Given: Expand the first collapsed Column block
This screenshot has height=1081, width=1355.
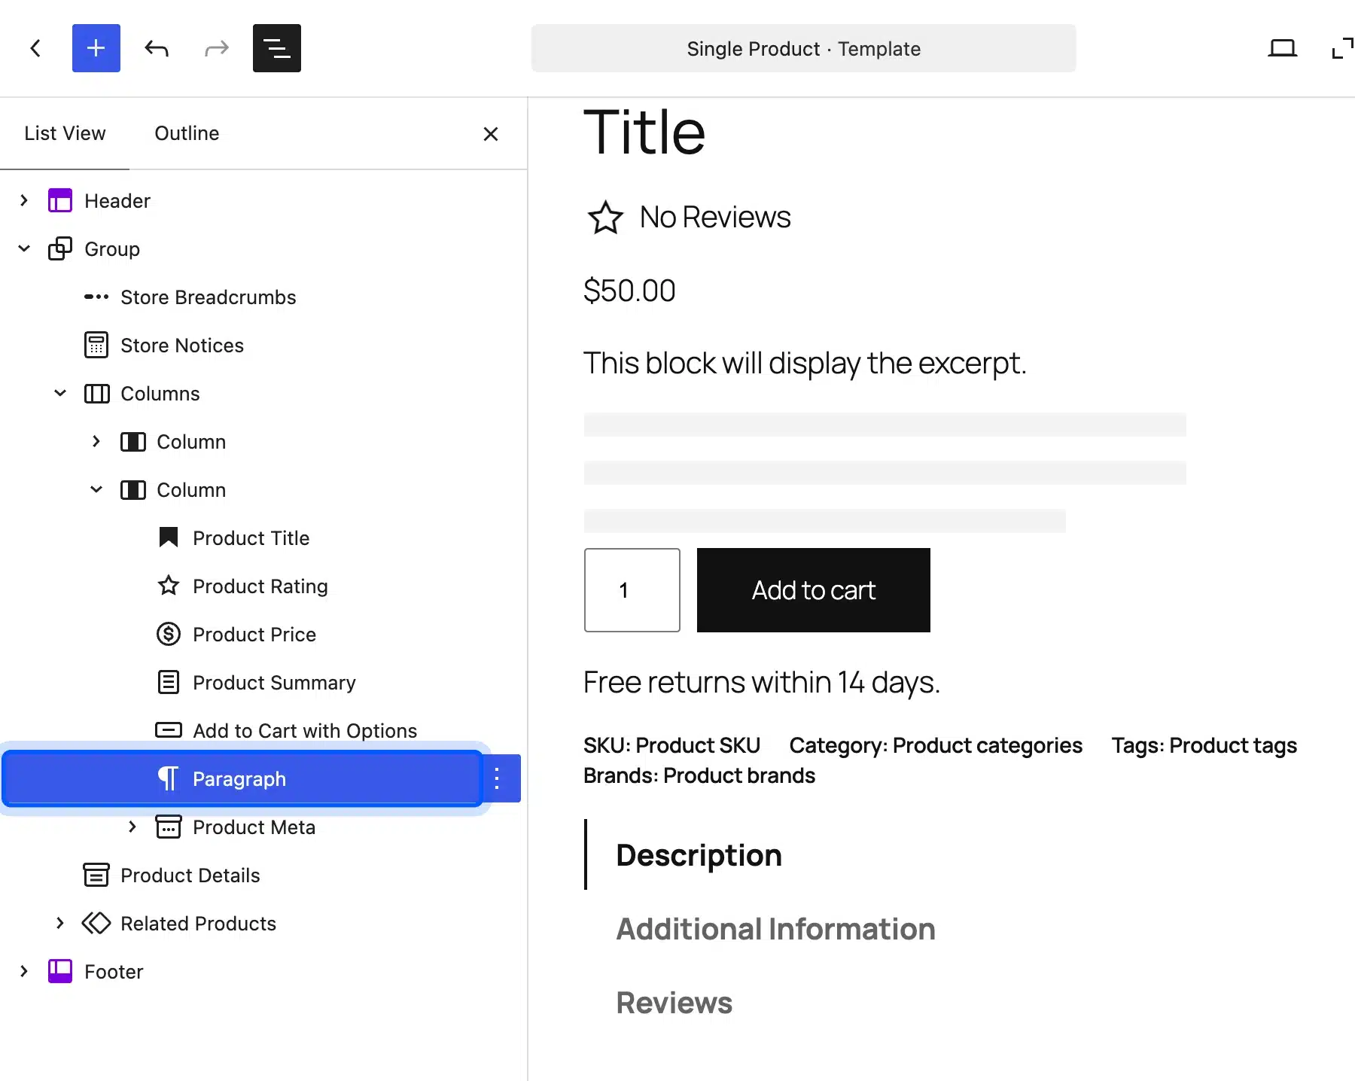Looking at the screenshot, I should tap(96, 441).
